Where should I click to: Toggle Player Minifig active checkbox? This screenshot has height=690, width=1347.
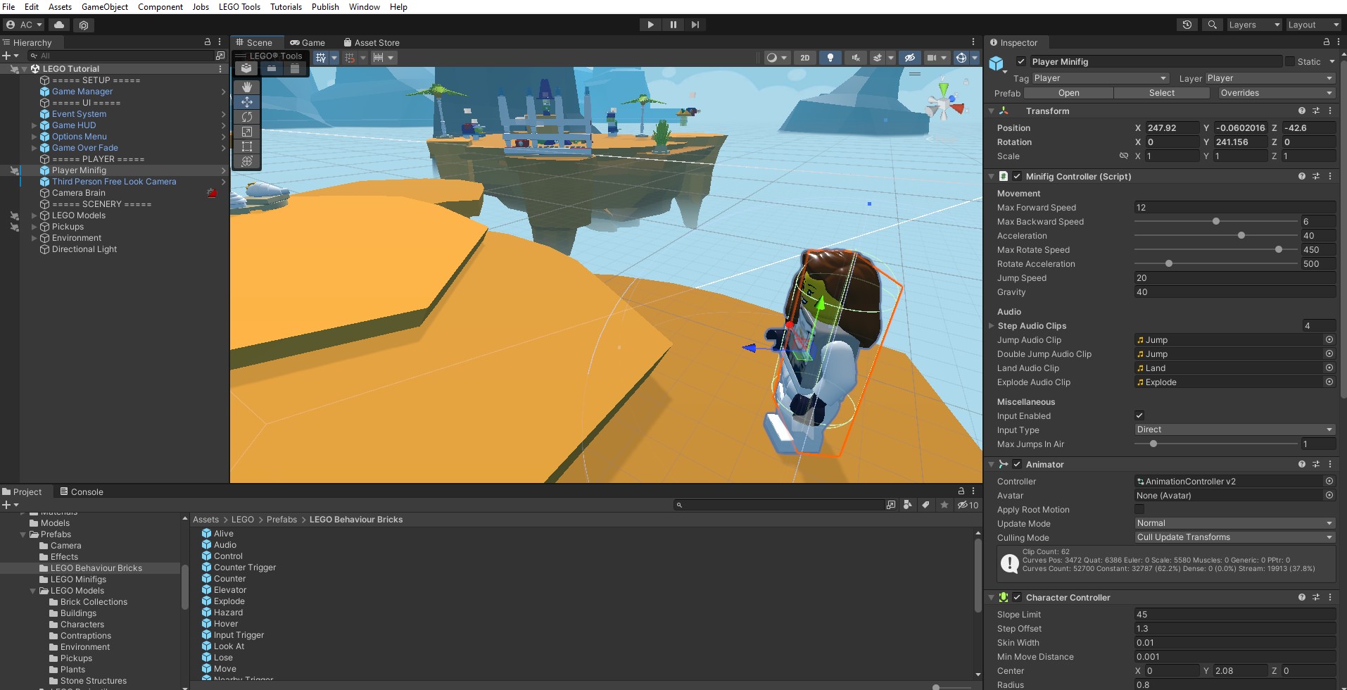[x=1021, y=61]
